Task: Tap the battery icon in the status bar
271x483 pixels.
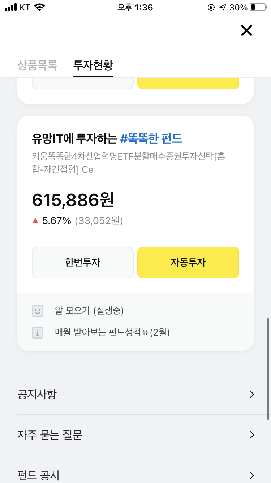Action: (258, 7)
